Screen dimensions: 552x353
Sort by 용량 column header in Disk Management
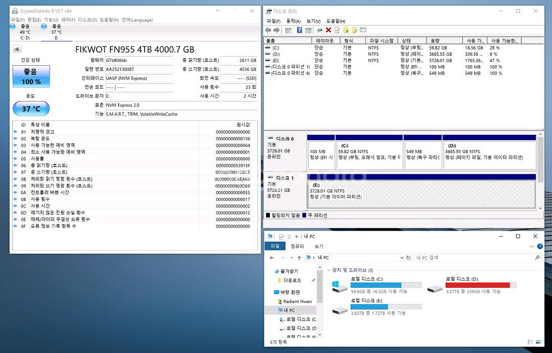coord(444,41)
